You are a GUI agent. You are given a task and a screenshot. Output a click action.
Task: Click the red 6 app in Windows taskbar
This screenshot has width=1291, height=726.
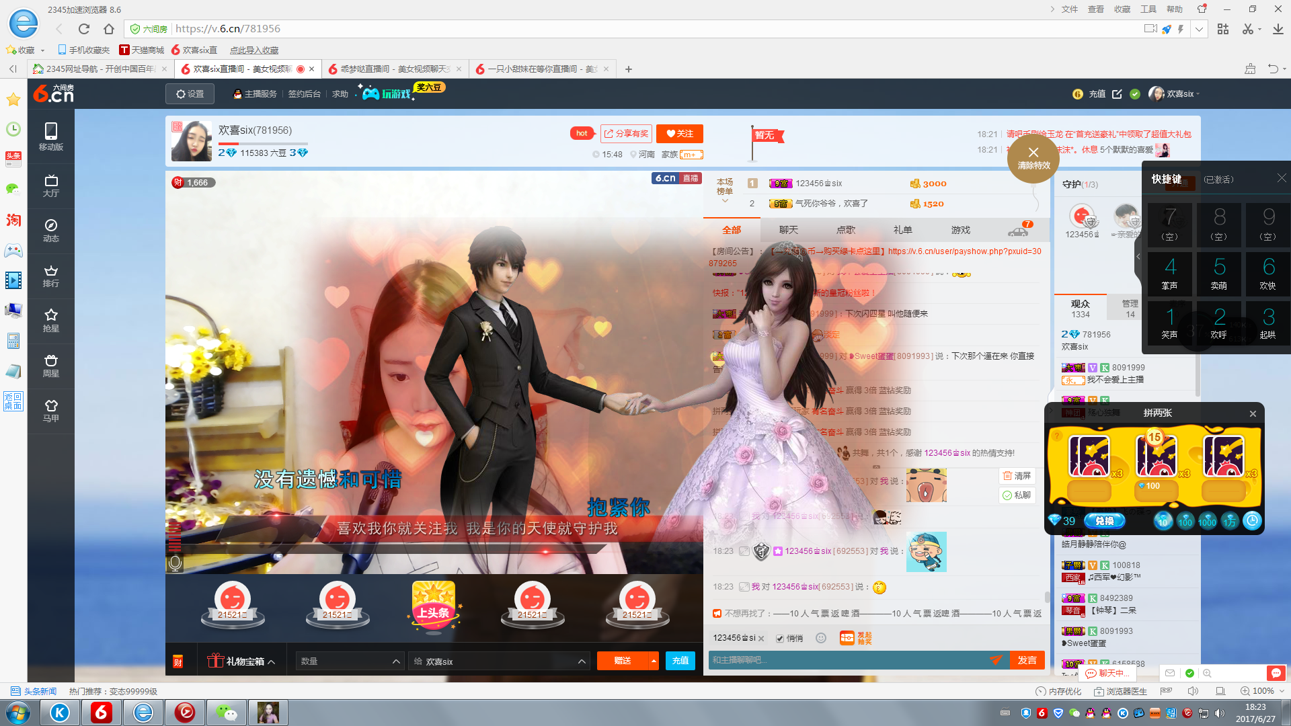(x=102, y=713)
